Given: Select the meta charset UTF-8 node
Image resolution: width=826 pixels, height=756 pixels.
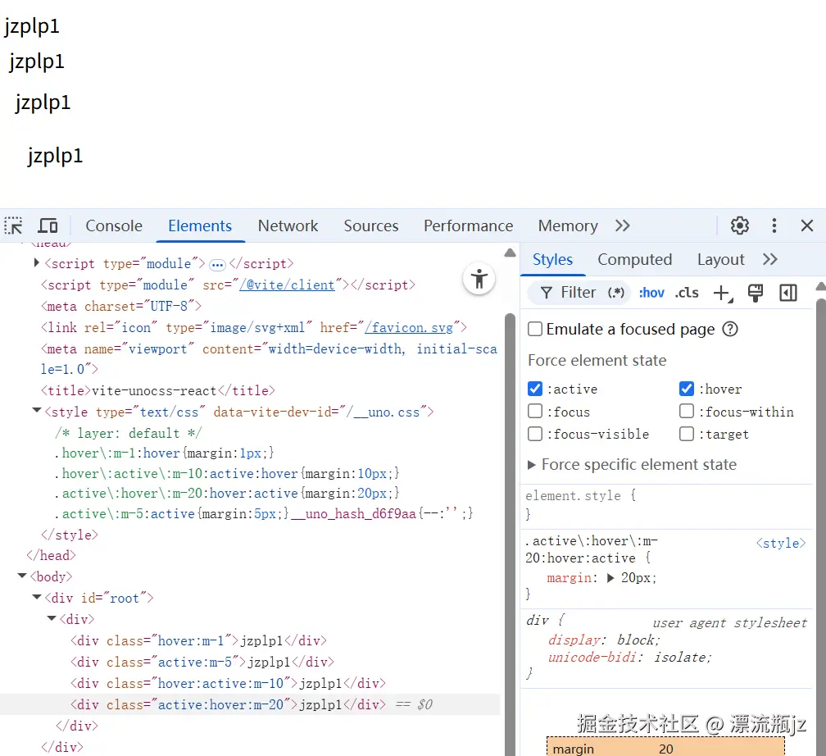Looking at the screenshot, I should click(x=121, y=306).
